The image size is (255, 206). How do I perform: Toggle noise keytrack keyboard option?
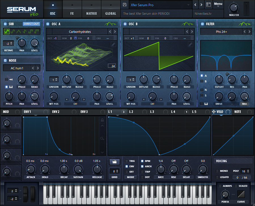[7, 87]
